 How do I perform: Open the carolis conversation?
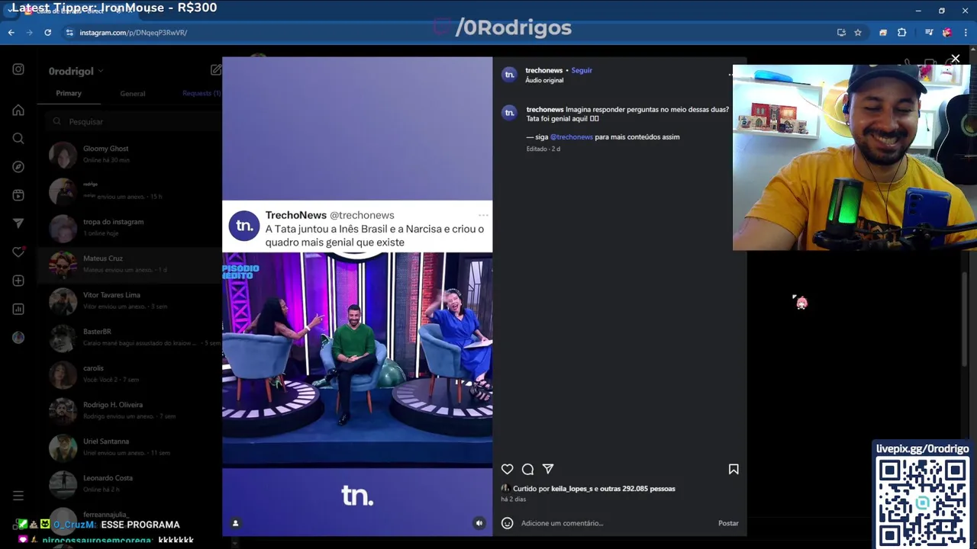point(130,374)
